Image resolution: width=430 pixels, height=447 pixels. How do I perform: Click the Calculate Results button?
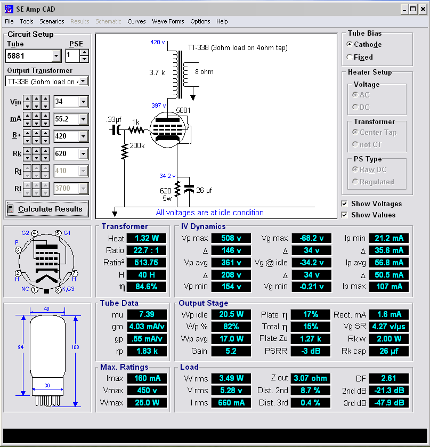click(47, 209)
